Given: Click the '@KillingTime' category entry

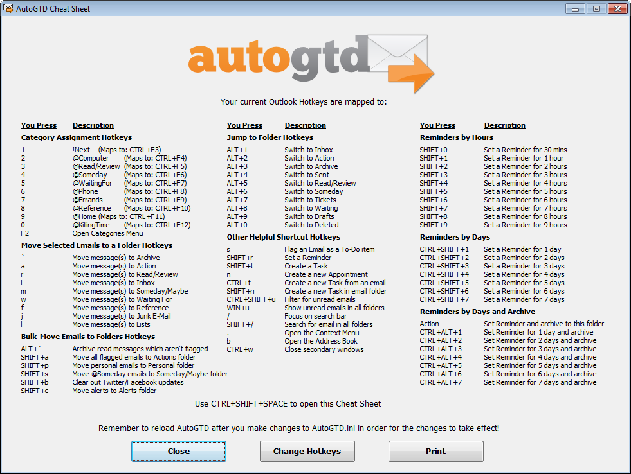Looking at the screenshot, I should [x=91, y=225].
